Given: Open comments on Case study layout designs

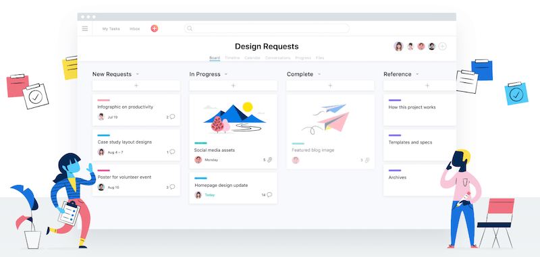Looking at the screenshot, I should [x=172, y=152].
